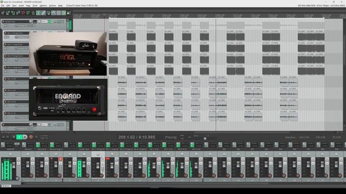Toggle grid lines toolbar button
346x194 pixels.
(59, 13)
